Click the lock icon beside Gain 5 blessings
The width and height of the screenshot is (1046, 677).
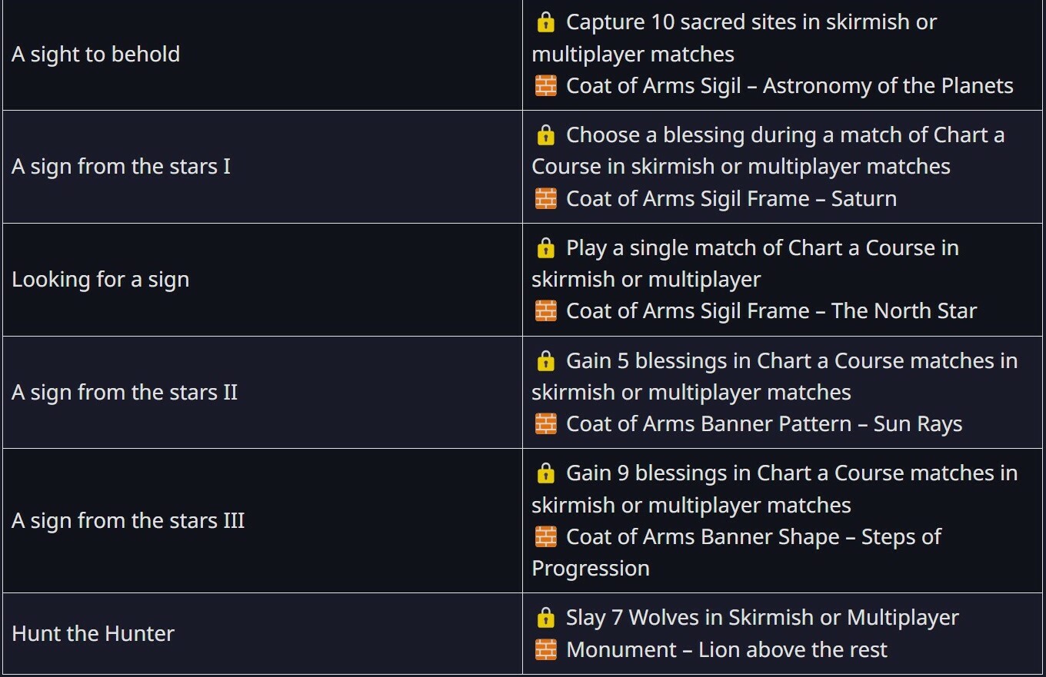545,361
